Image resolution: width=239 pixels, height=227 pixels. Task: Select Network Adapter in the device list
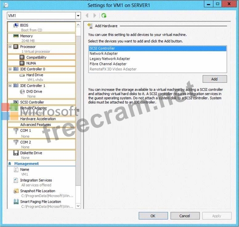click(157, 54)
